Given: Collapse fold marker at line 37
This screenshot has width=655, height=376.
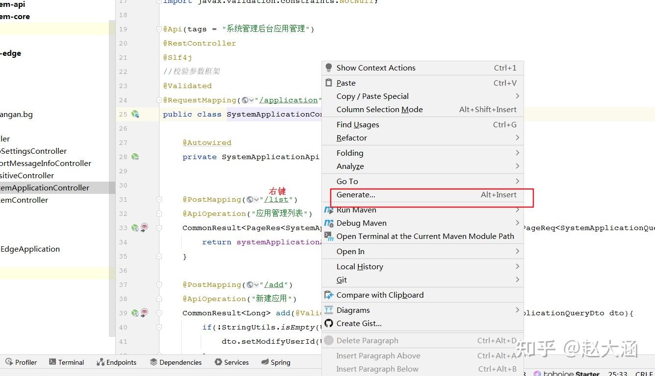Looking at the screenshot, I should tap(159, 284).
